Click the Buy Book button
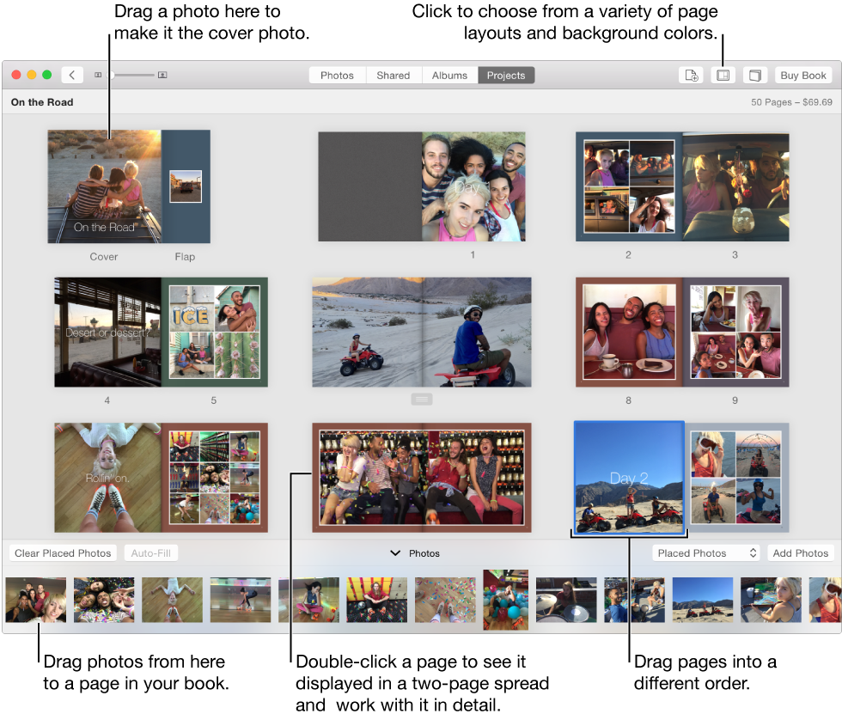The height and width of the screenshot is (720, 842). click(x=802, y=75)
